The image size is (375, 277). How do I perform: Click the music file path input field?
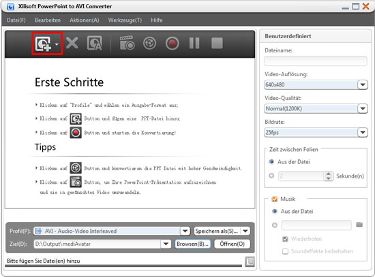pos(316,225)
